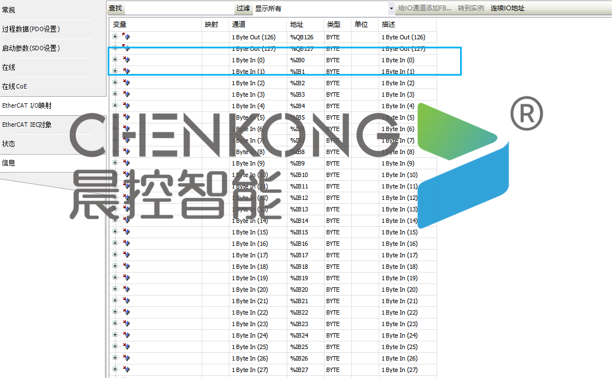612x378 pixels.
Task: Click the 连续IO地址 button
Action: (508, 8)
